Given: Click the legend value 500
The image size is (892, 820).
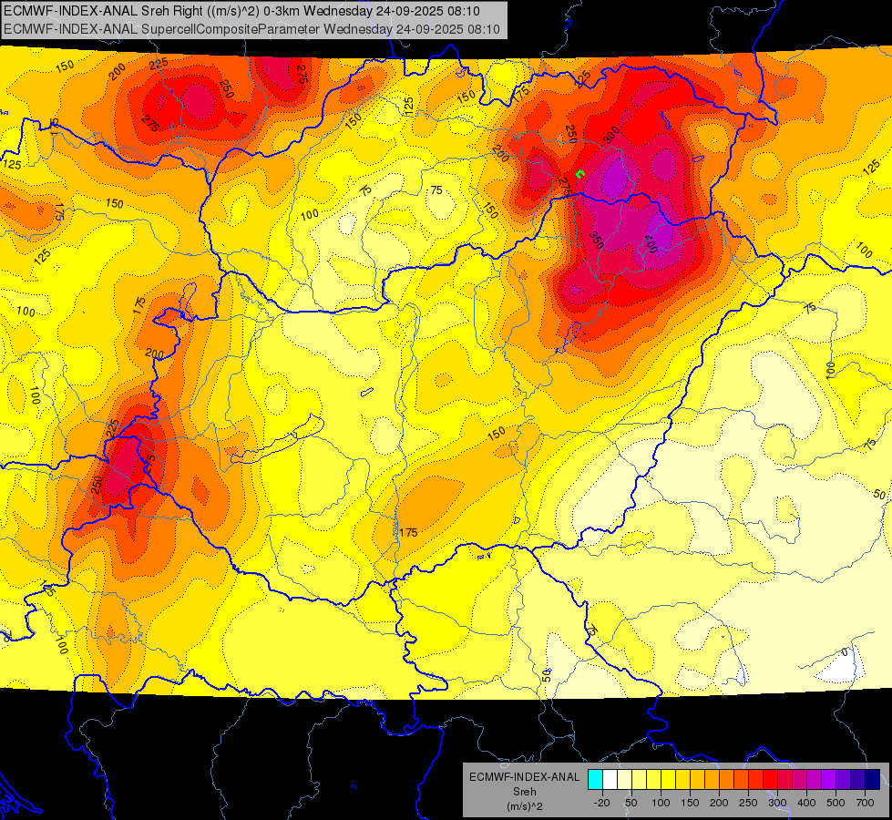Looking at the screenshot, I should click(836, 803).
